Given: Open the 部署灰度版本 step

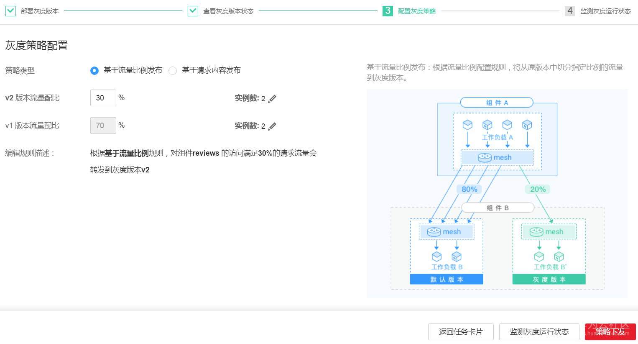Looking at the screenshot, I should point(40,11).
